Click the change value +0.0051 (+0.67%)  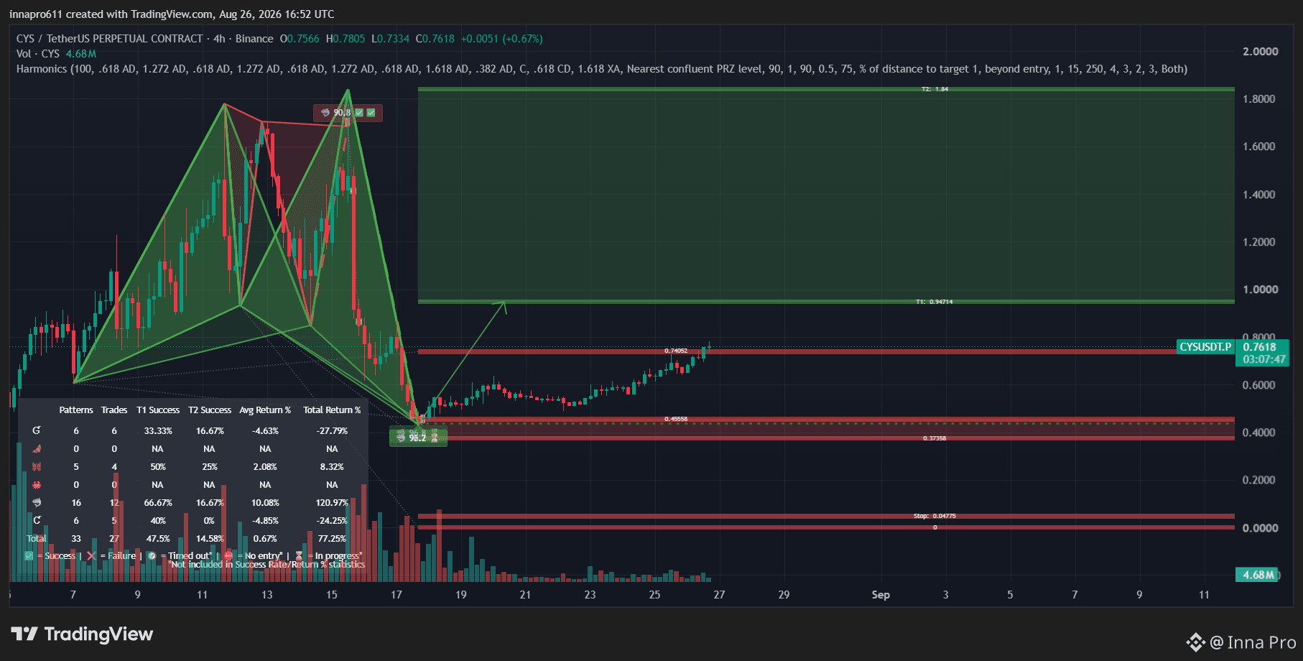[x=501, y=39]
